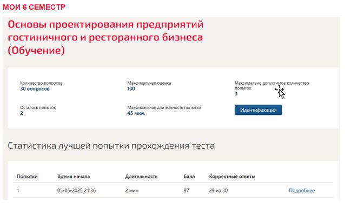Click the Осталось попыток value 2
This screenshot has height=206, width=345.
(22, 113)
